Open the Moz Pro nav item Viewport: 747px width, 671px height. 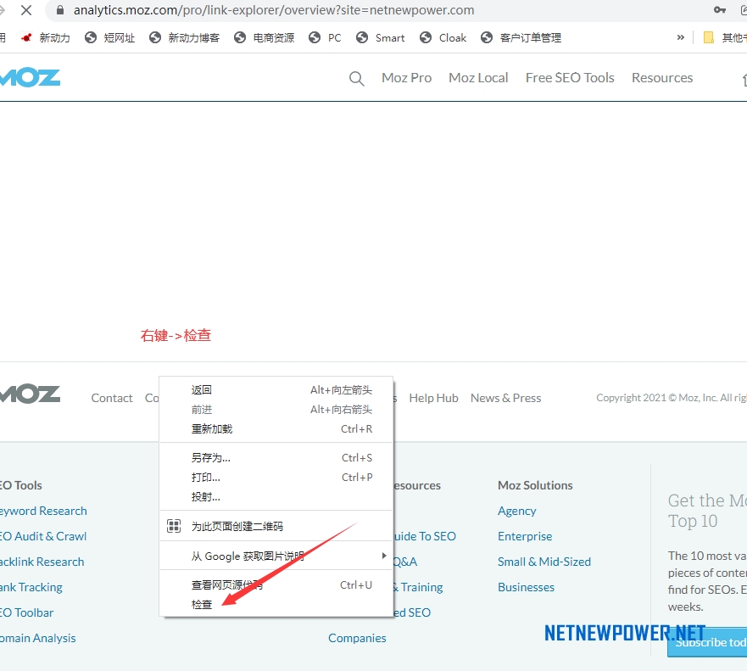[406, 78]
